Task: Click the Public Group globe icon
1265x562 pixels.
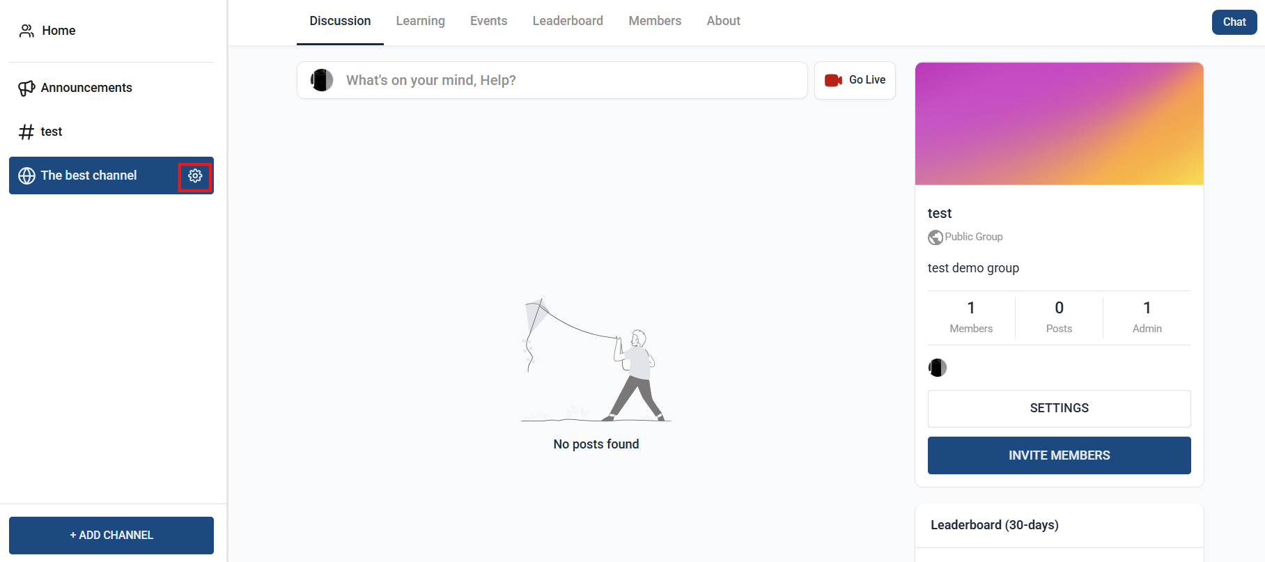Action: [x=936, y=237]
